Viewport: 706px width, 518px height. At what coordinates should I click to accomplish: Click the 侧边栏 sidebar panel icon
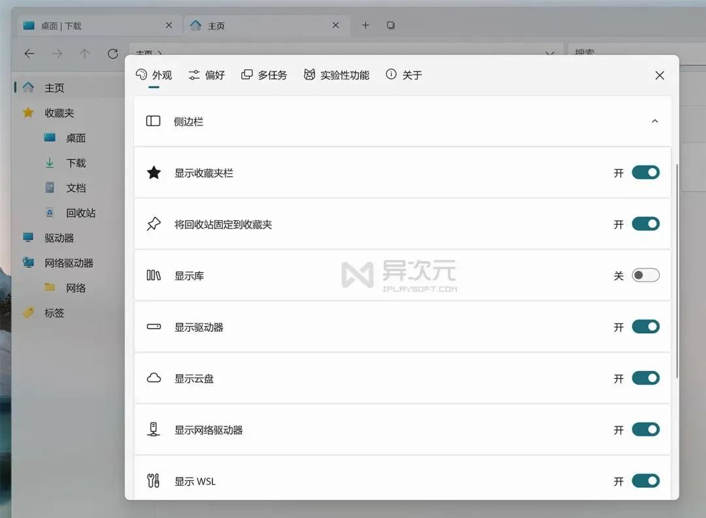point(153,121)
